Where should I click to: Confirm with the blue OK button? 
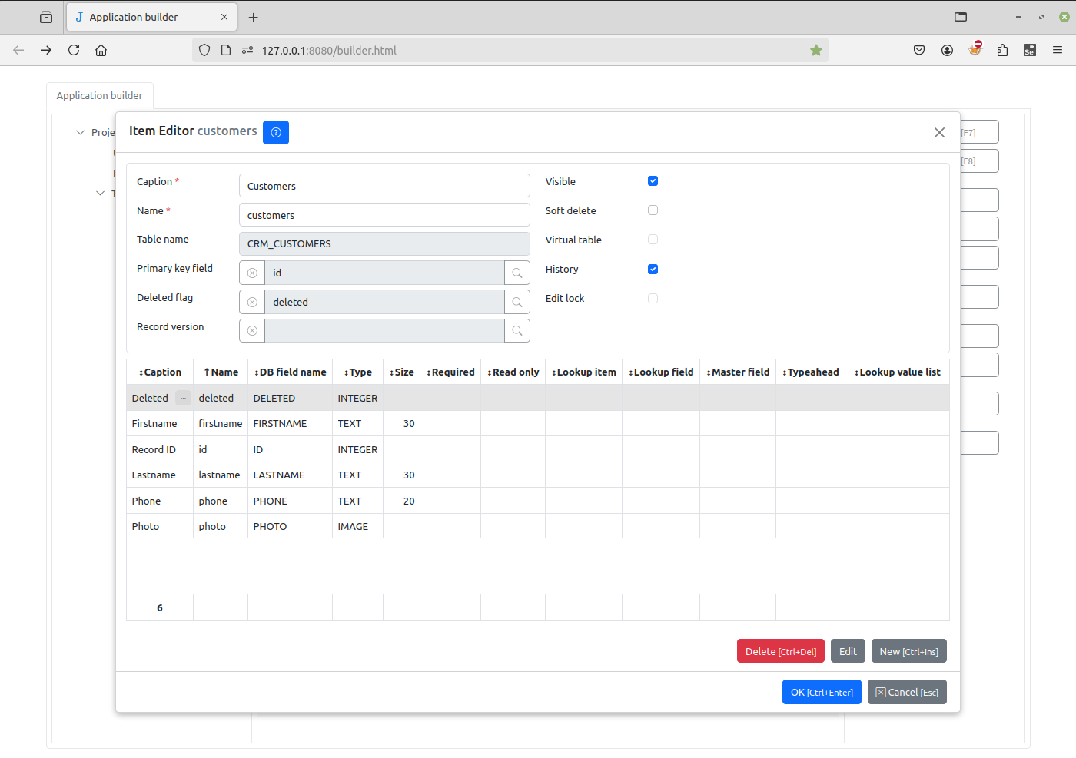[821, 693]
